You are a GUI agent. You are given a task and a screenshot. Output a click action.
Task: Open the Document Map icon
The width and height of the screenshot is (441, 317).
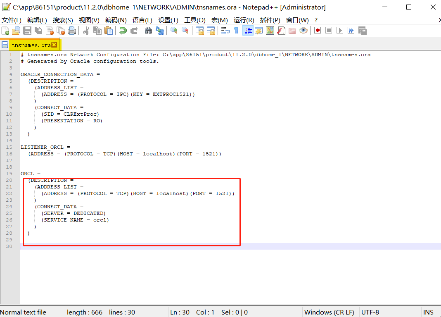click(x=270, y=31)
